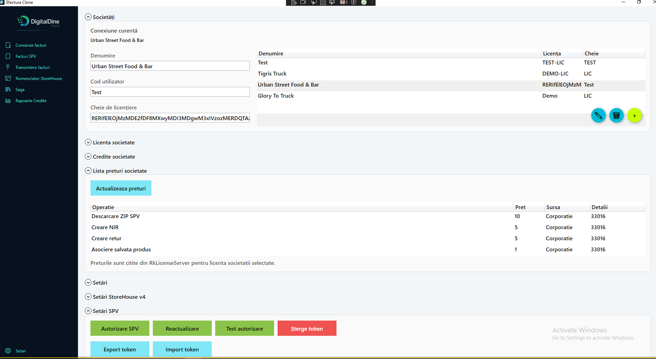Click the Actualizeaza preturi button
656x359 pixels.
coord(121,188)
